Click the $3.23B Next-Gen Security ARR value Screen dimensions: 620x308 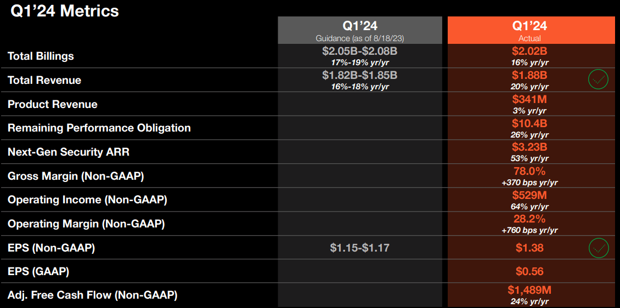click(529, 147)
